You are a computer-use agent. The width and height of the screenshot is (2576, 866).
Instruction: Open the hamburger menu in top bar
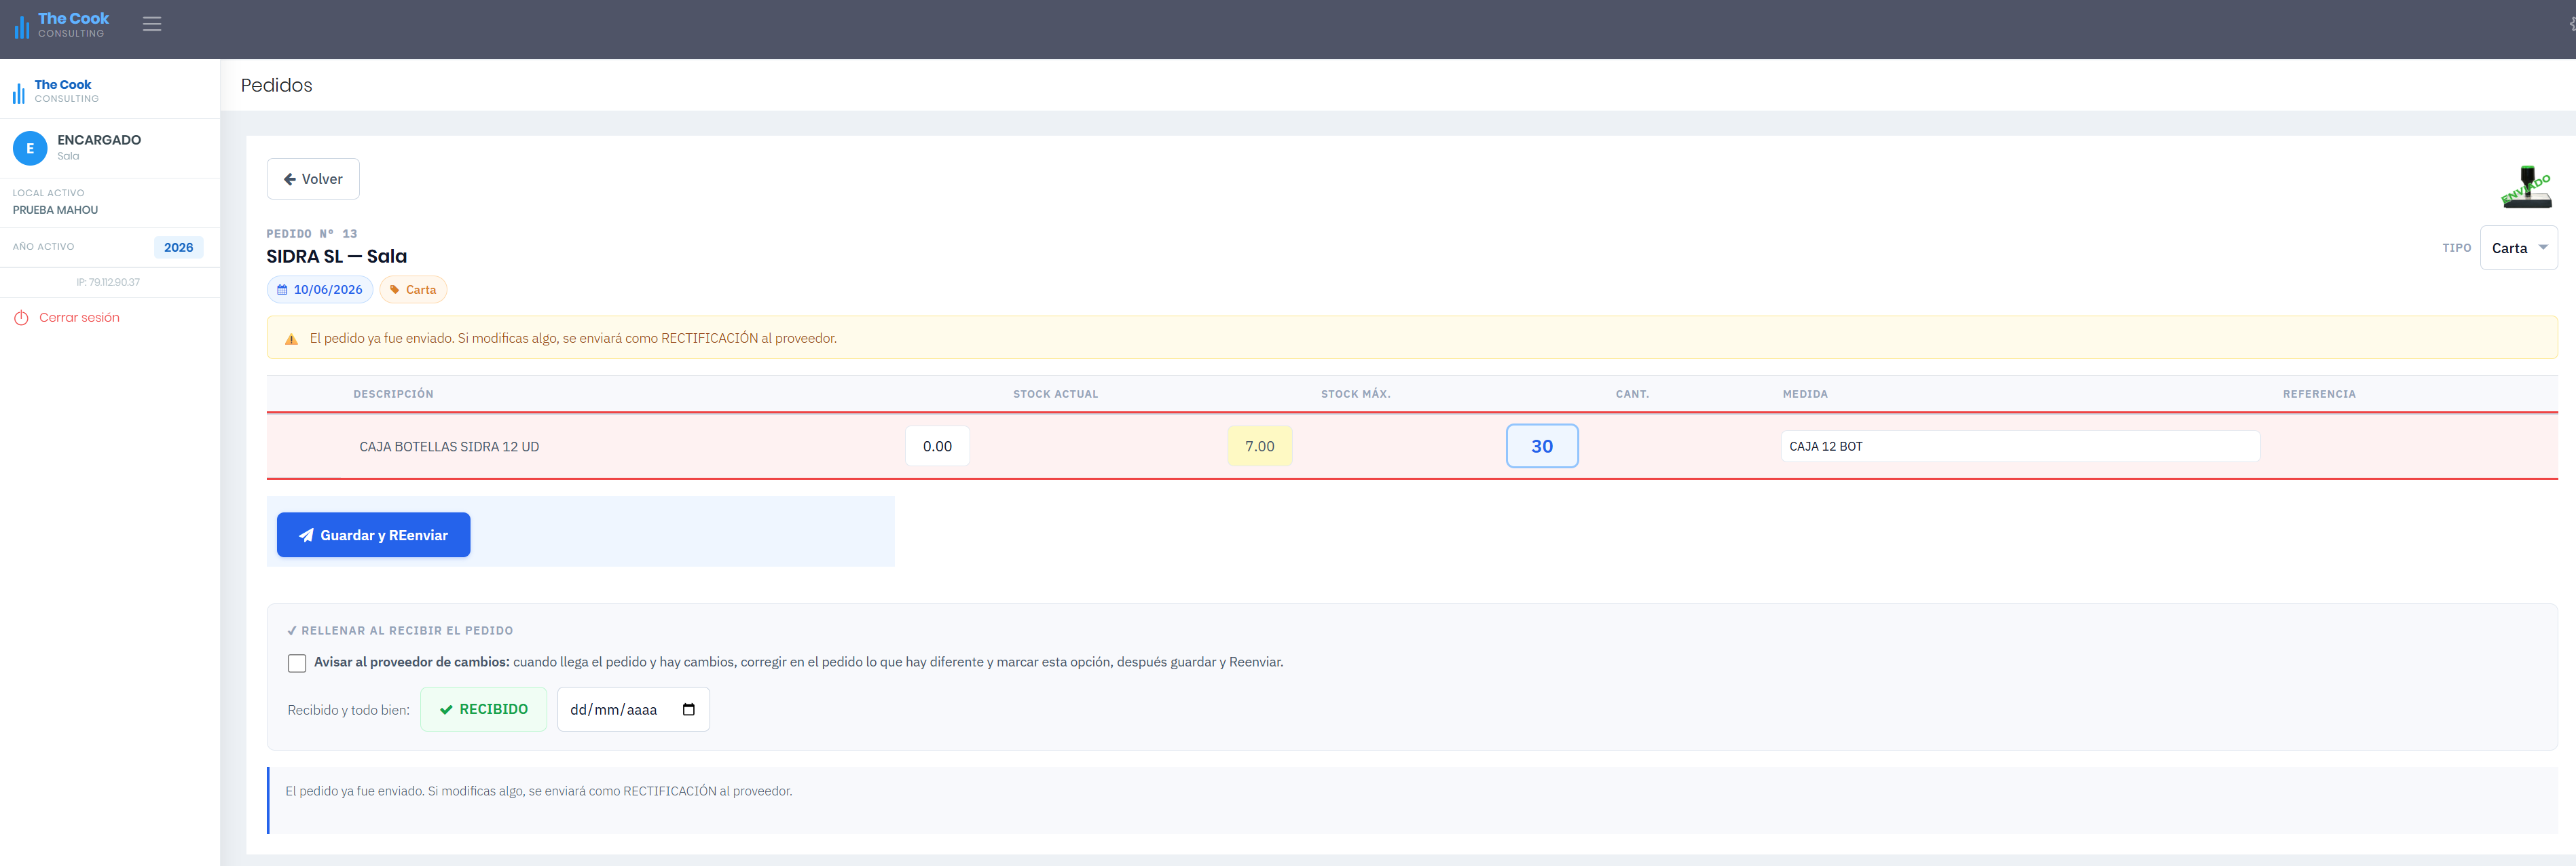(x=152, y=24)
